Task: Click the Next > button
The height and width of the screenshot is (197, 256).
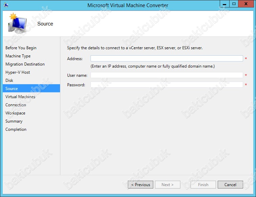Action: click(168, 184)
